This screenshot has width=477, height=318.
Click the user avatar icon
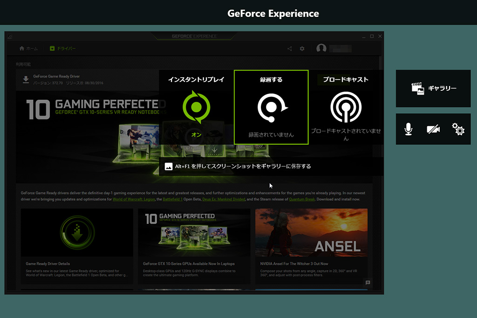coord(321,48)
